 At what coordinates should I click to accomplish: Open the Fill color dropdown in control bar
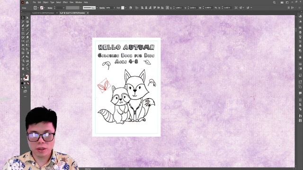pos(38,8)
